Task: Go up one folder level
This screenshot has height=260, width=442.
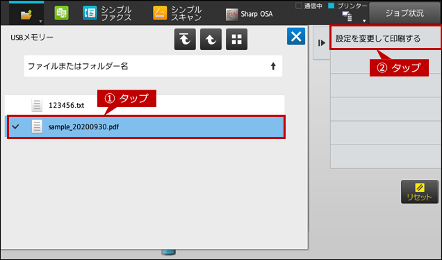Action: pos(211,39)
